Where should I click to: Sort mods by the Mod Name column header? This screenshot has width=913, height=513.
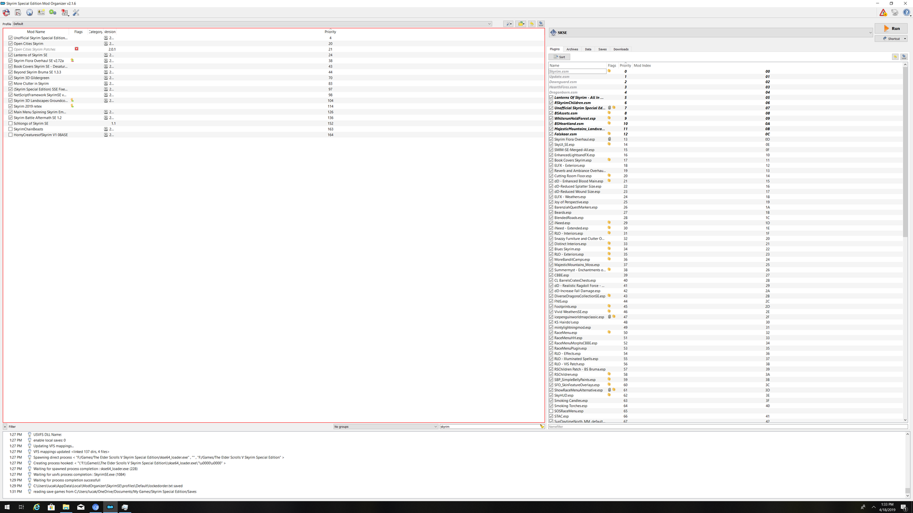coord(36,32)
